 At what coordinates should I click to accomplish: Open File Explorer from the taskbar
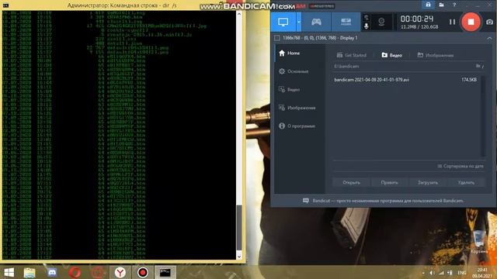click(x=30, y=272)
